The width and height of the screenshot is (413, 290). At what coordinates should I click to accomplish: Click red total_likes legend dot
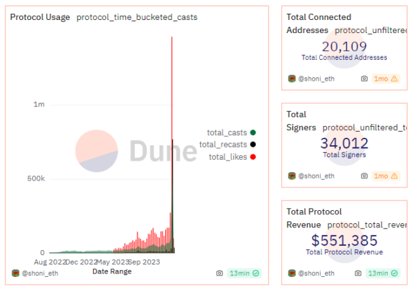[253, 157]
